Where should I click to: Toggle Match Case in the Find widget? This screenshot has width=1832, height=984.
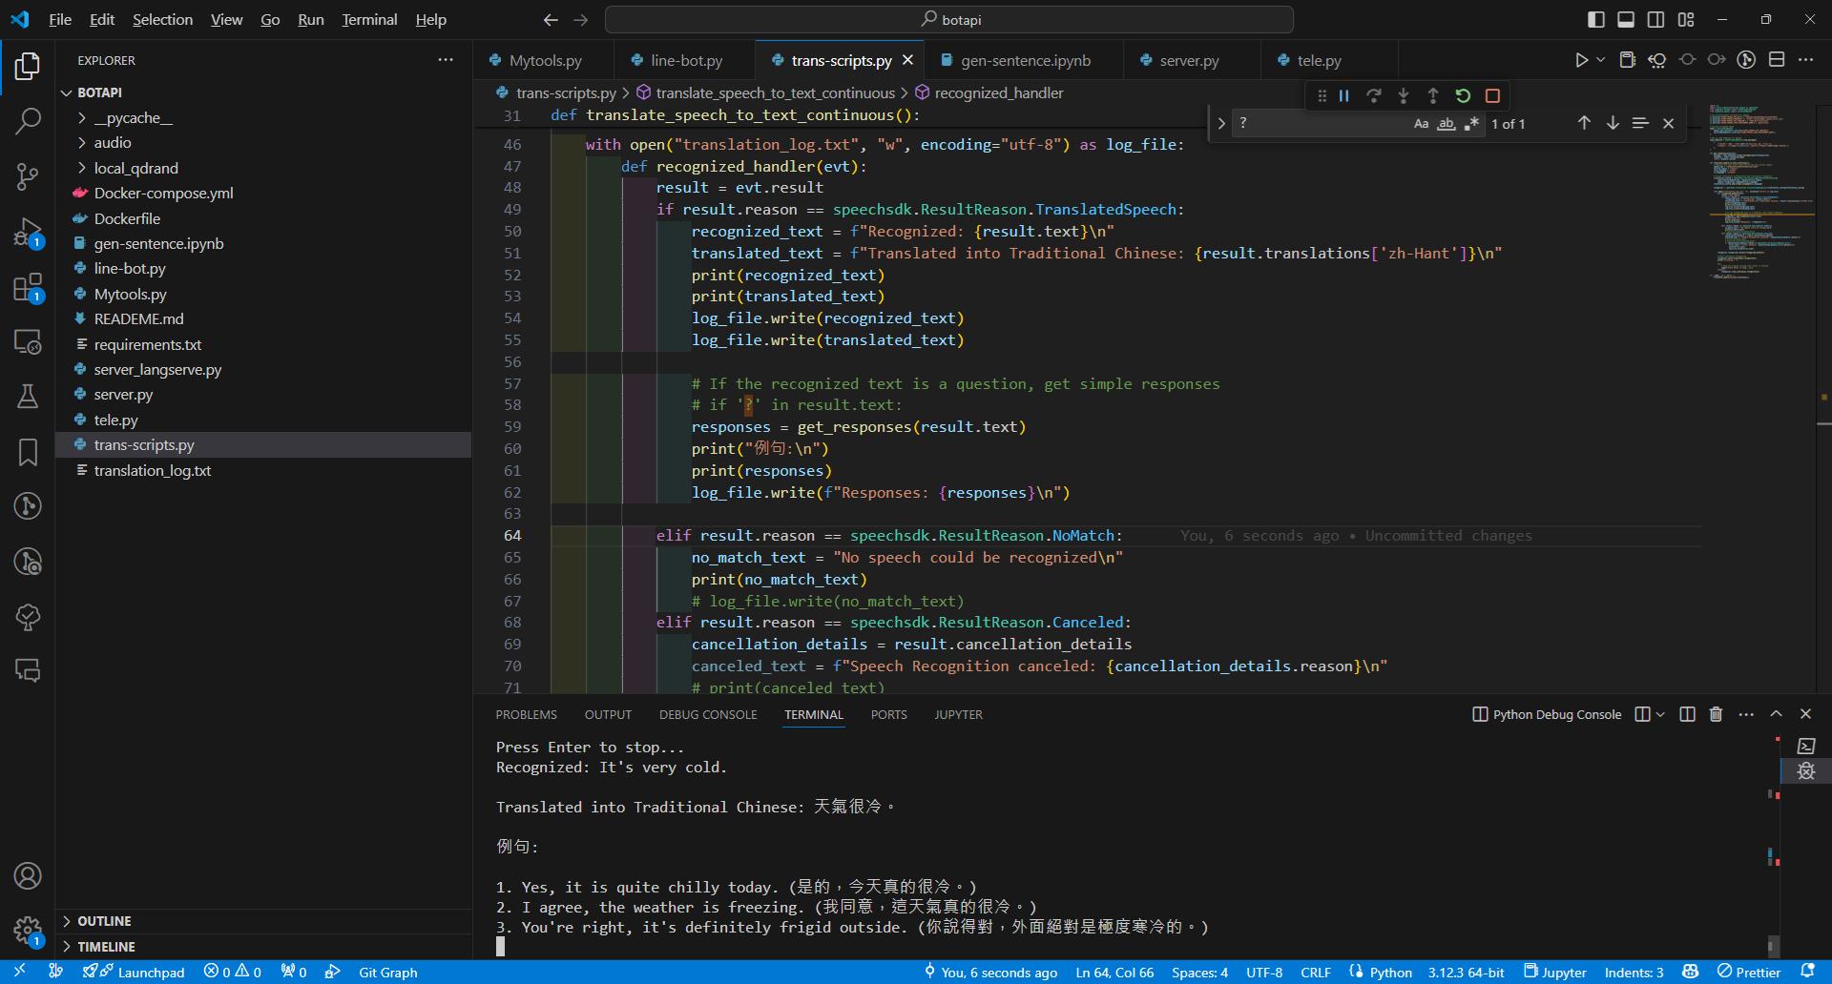tap(1421, 123)
